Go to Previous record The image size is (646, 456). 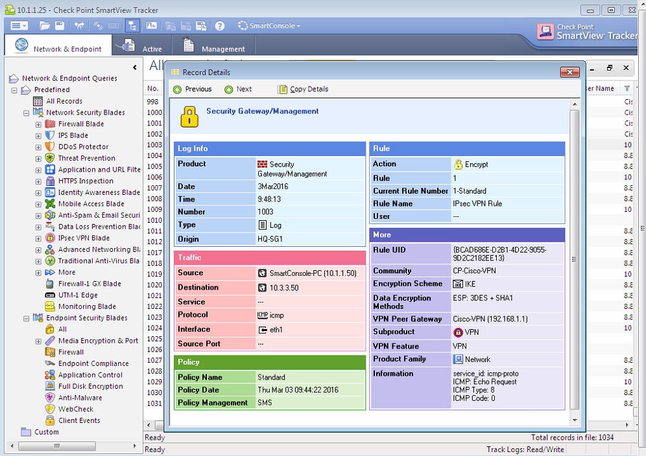pyautogui.click(x=193, y=89)
